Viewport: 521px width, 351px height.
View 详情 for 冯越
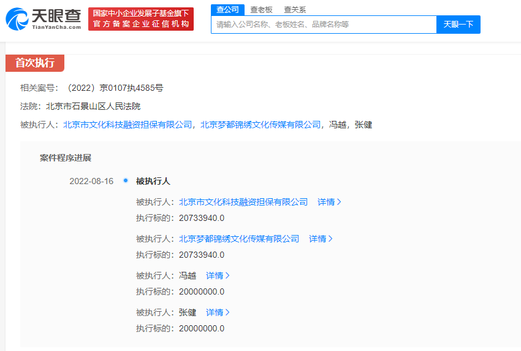click(x=218, y=276)
